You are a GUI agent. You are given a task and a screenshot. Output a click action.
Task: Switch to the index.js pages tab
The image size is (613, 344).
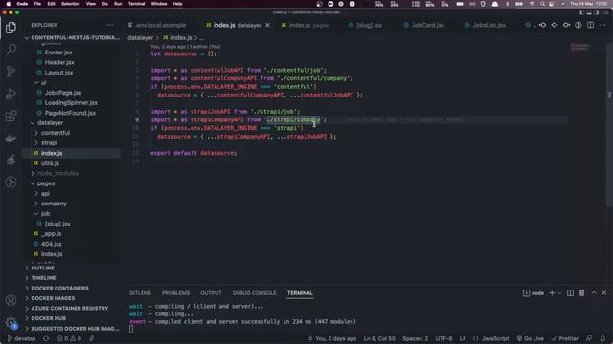pyautogui.click(x=305, y=25)
